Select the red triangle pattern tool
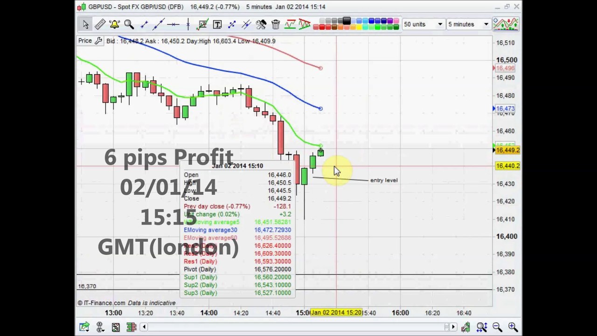 tap(305, 24)
